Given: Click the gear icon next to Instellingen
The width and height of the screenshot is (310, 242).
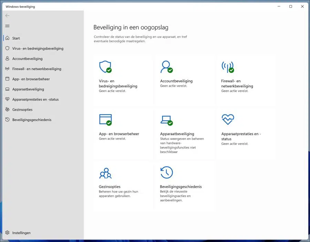Looking at the screenshot, I should pos(7,232).
